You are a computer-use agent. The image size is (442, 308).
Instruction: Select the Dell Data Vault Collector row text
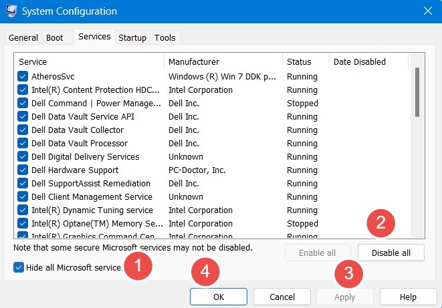pos(78,130)
